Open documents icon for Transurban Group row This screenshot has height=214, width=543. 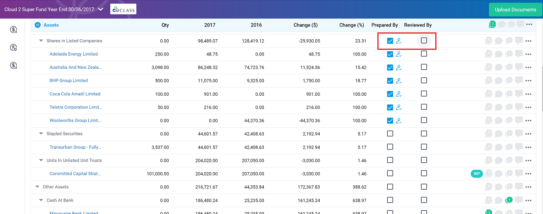coord(488,147)
